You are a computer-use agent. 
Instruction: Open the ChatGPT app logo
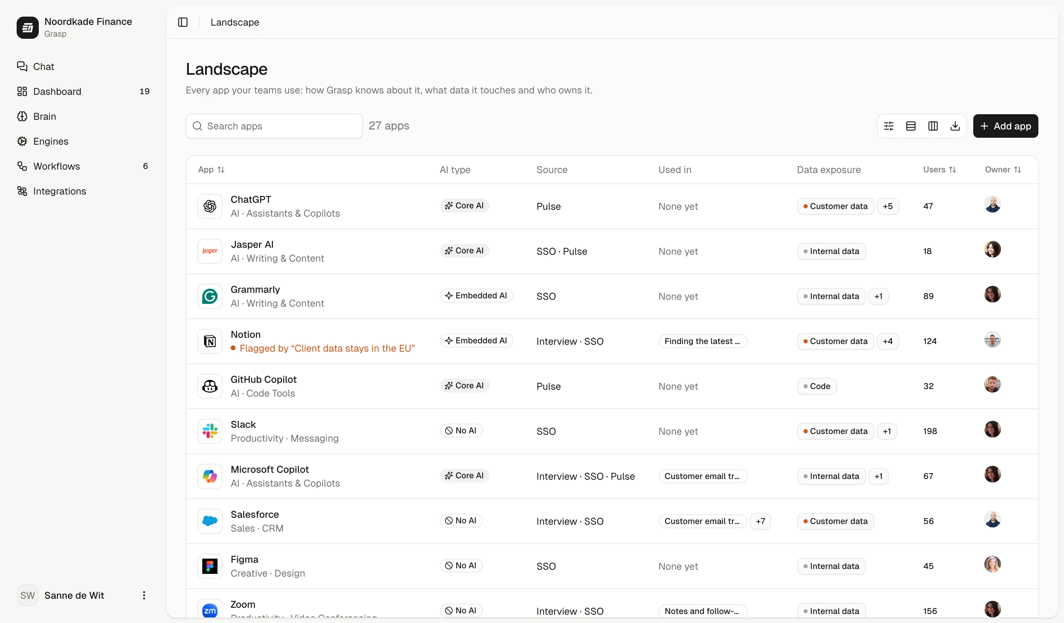click(210, 206)
